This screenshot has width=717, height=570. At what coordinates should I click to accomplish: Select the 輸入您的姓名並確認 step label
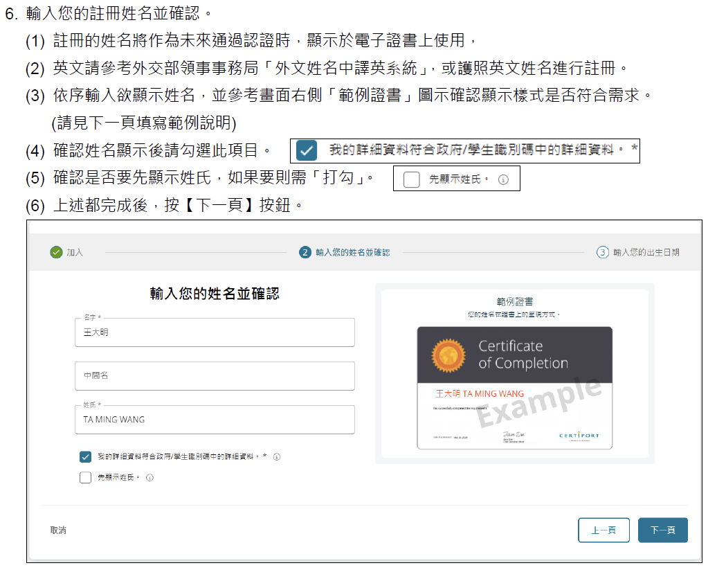click(x=352, y=253)
